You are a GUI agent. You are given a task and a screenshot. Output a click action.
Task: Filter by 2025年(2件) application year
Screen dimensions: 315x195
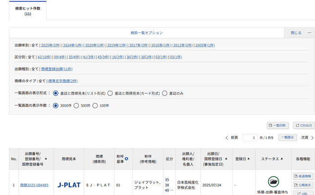(x=50, y=45)
